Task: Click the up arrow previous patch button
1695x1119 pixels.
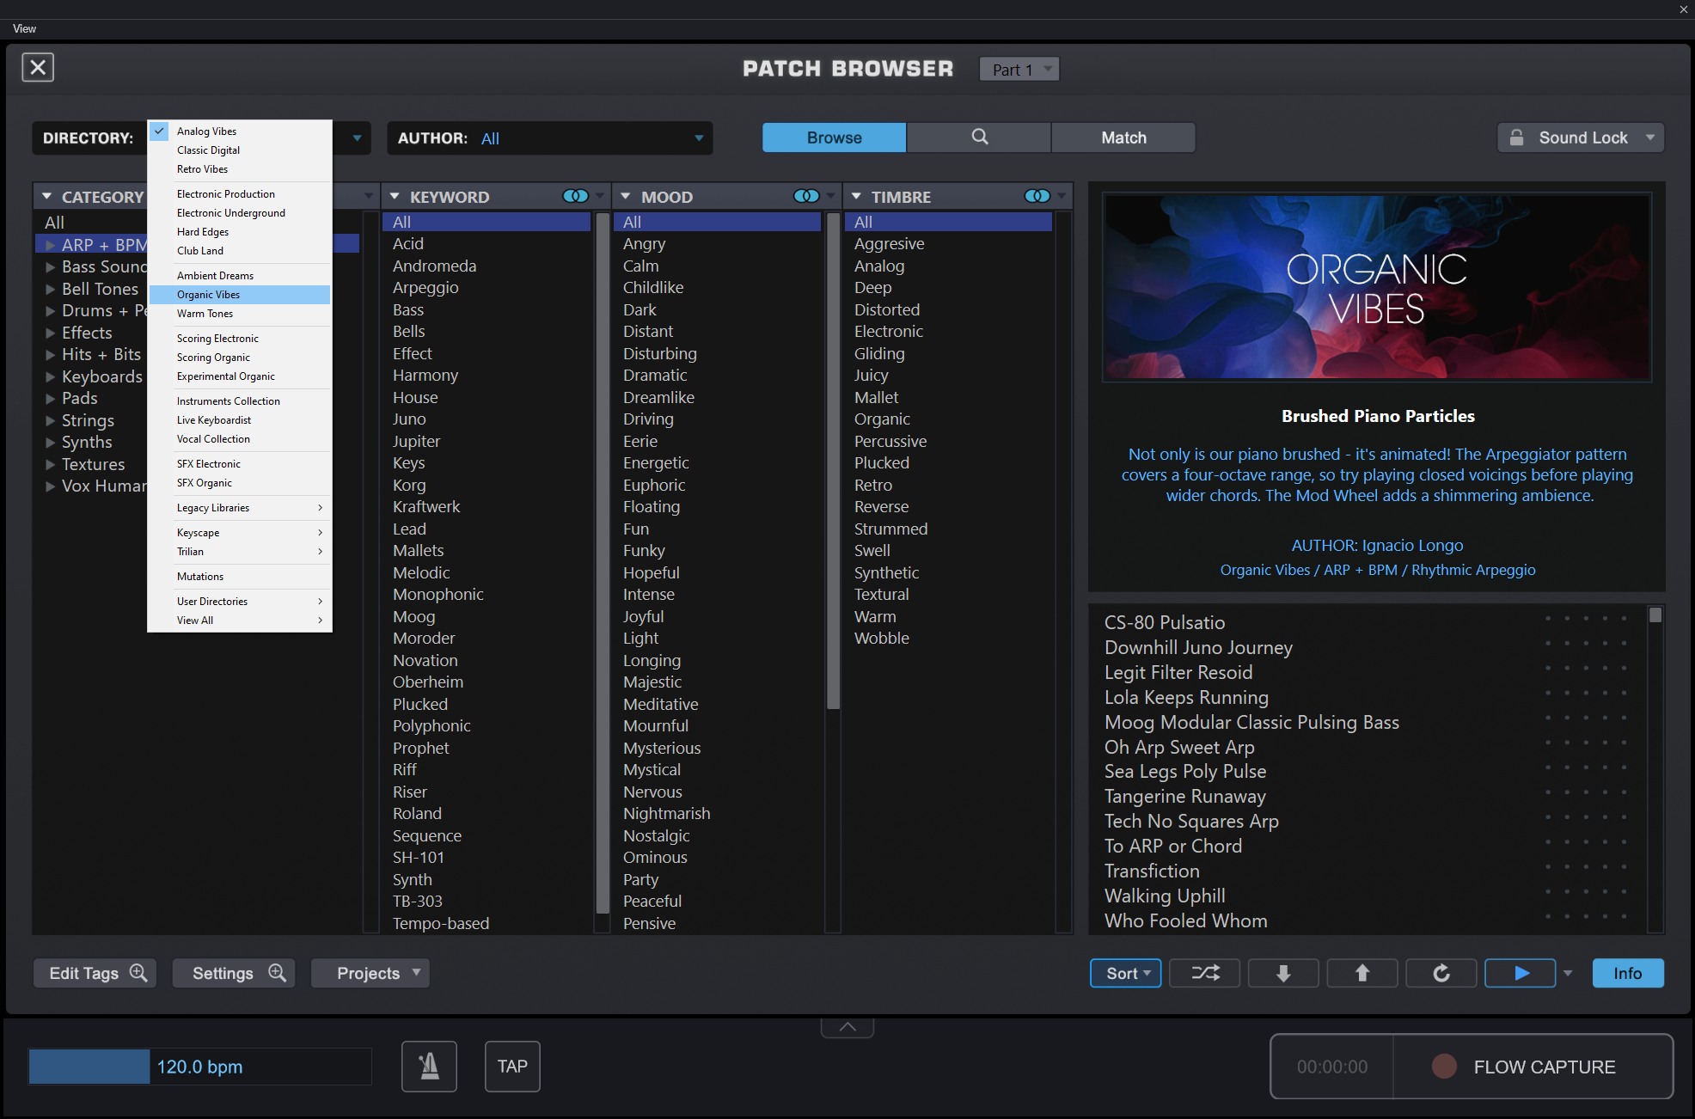Action: (x=1362, y=973)
